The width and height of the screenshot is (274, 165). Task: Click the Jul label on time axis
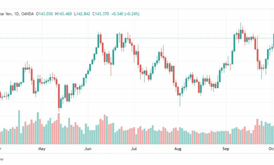[134, 149]
